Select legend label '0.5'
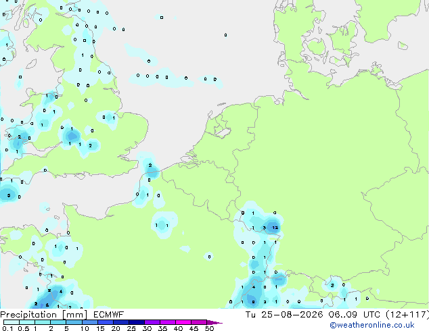 click(24, 328)
